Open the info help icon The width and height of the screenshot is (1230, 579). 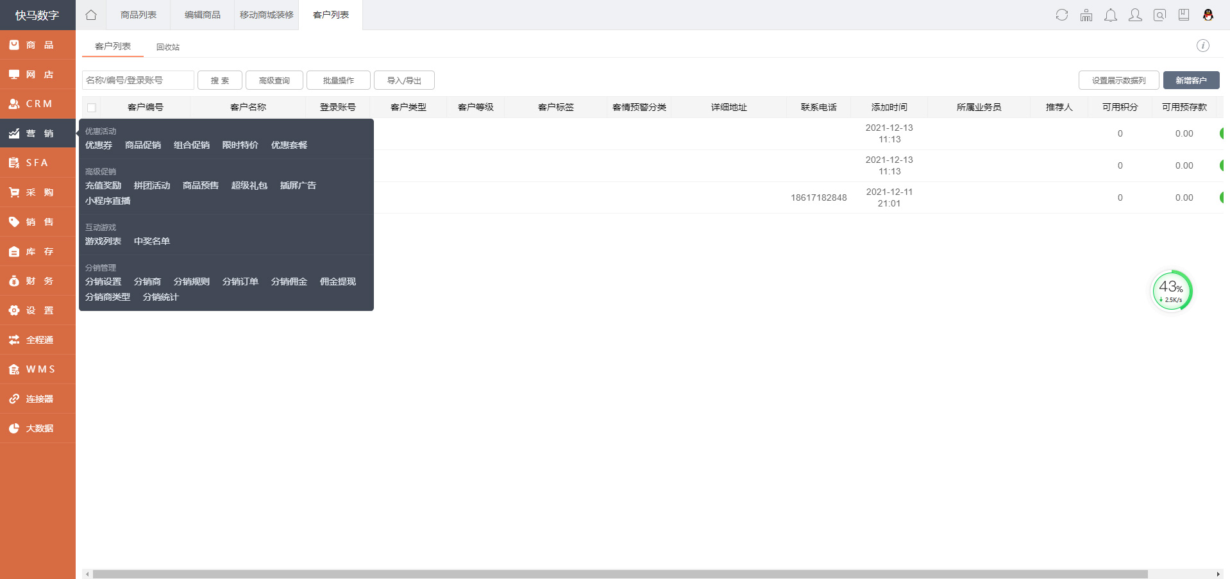click(1203, 46)
